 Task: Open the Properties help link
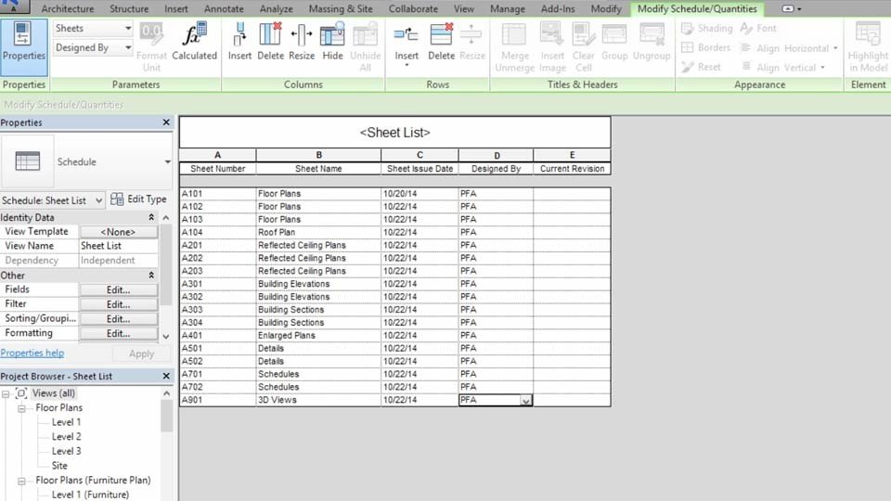(x=32, y=353)
